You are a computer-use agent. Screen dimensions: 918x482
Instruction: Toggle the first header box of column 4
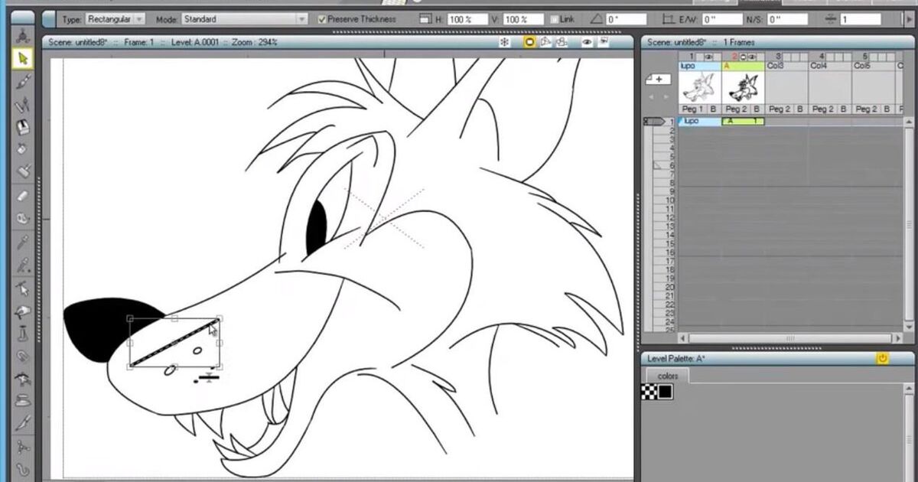(831, 57)
